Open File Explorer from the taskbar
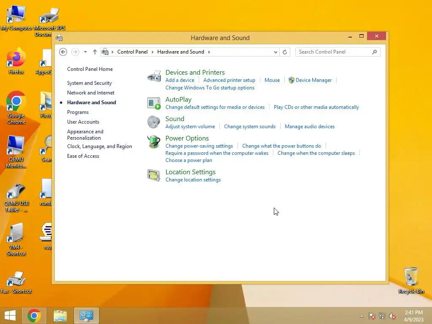432x324 pixels. click(60, 316)
